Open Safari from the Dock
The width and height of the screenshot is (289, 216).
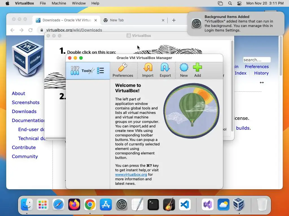[x=58, y=204]
